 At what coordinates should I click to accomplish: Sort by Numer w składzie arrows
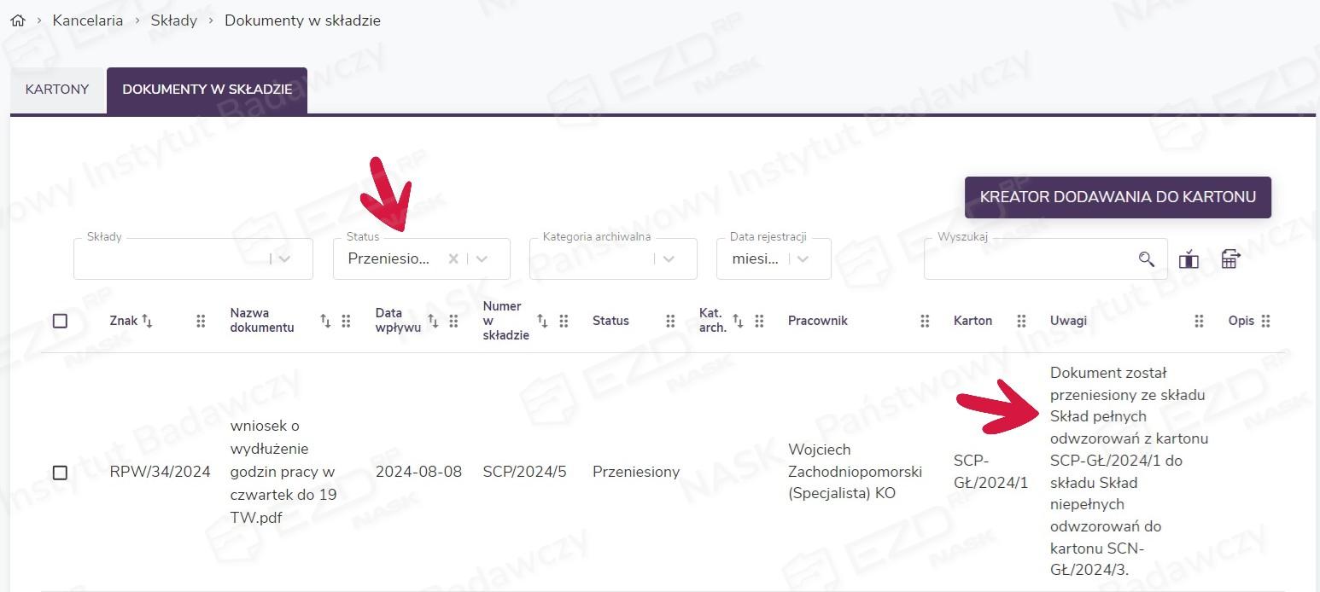tap(542, 321)
